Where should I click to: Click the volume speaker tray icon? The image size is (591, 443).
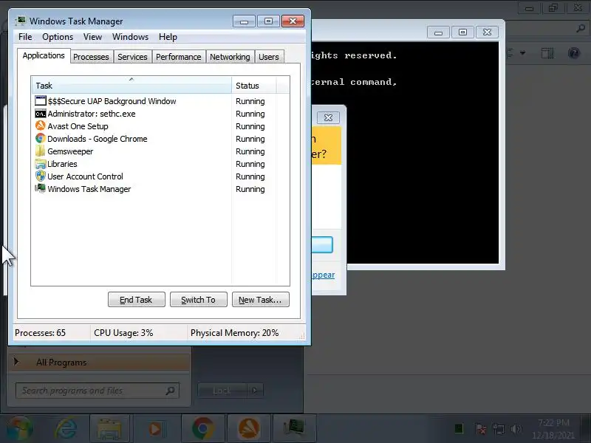(x=516, y=429)
